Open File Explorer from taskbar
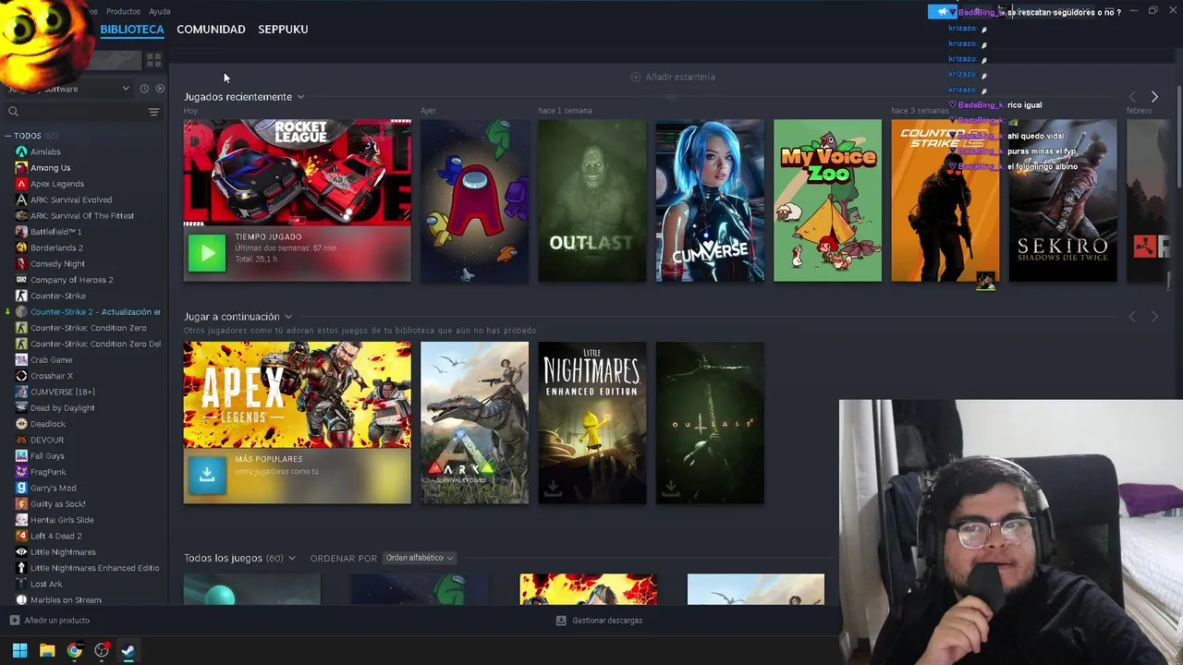The height and width of the screenshot is (665, 1183). 47,651
